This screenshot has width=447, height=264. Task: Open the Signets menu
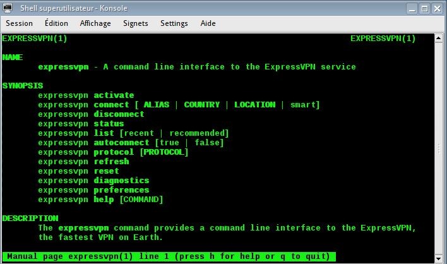coord(135,23)
